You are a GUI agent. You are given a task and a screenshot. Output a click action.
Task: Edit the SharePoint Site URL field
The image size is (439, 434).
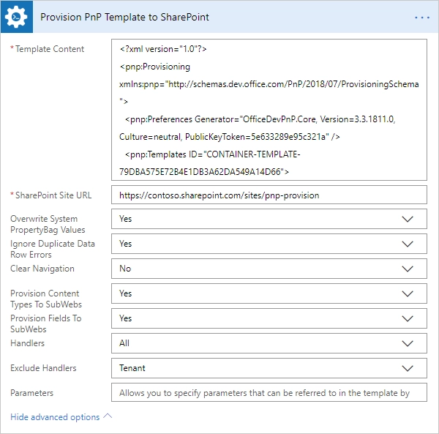(269, 195)
